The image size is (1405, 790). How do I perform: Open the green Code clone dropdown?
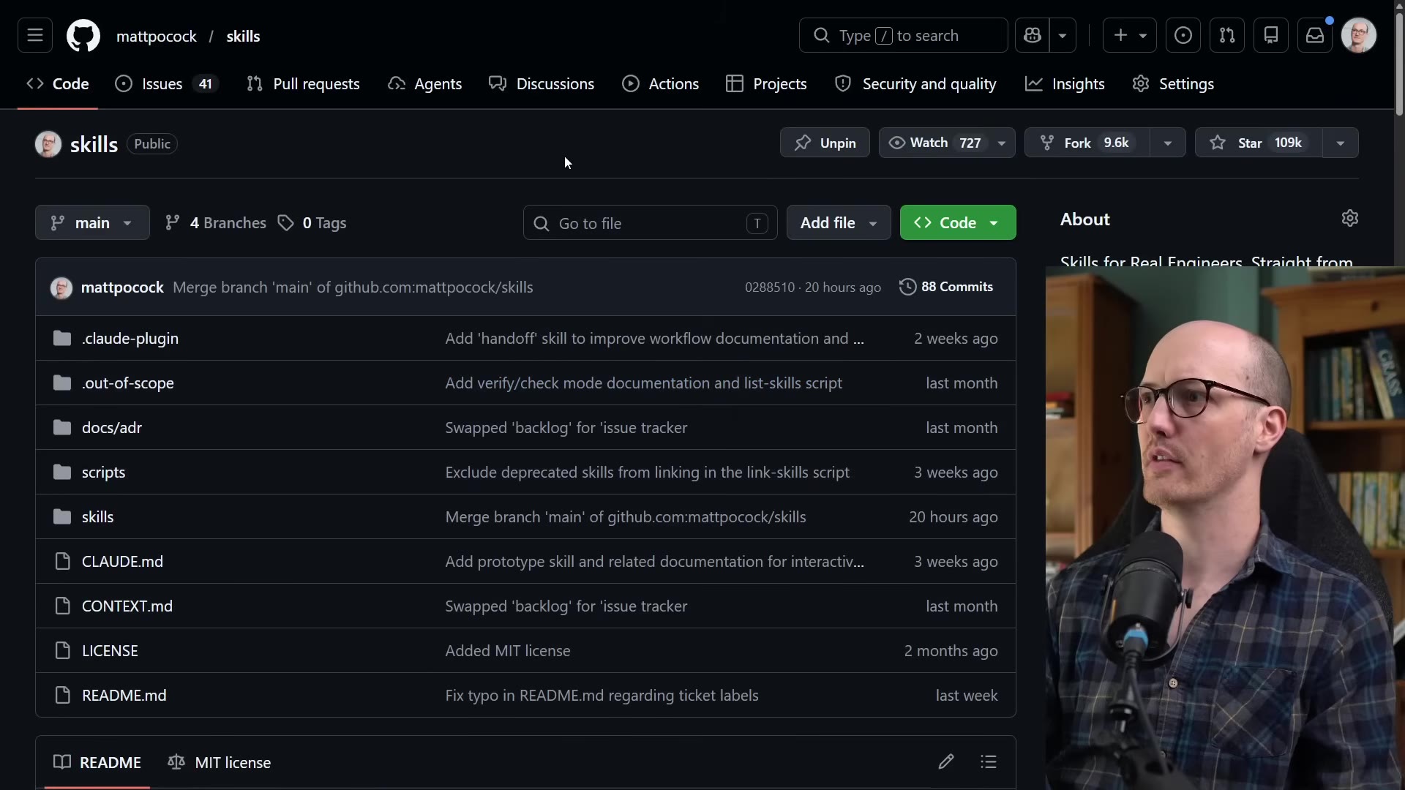(x=958, y=222)
